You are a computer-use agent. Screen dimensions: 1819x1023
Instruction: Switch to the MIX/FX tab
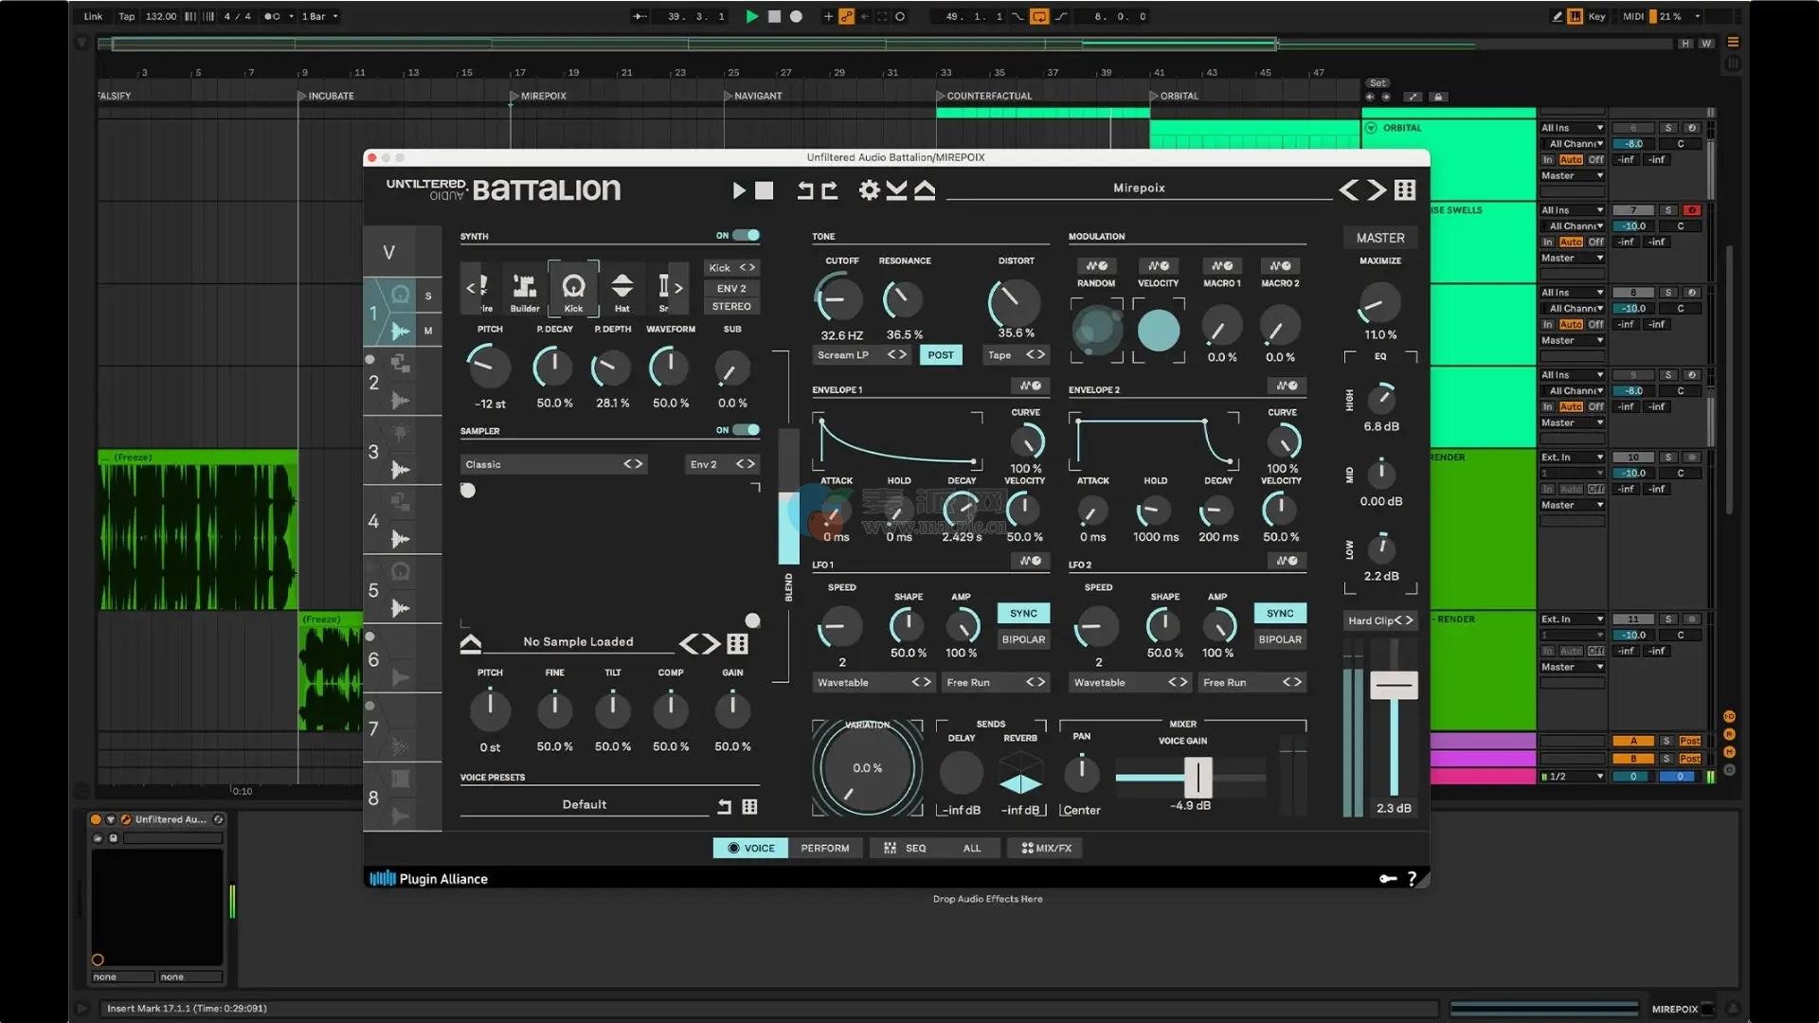pyautogui.click(x=1046, y=848)
